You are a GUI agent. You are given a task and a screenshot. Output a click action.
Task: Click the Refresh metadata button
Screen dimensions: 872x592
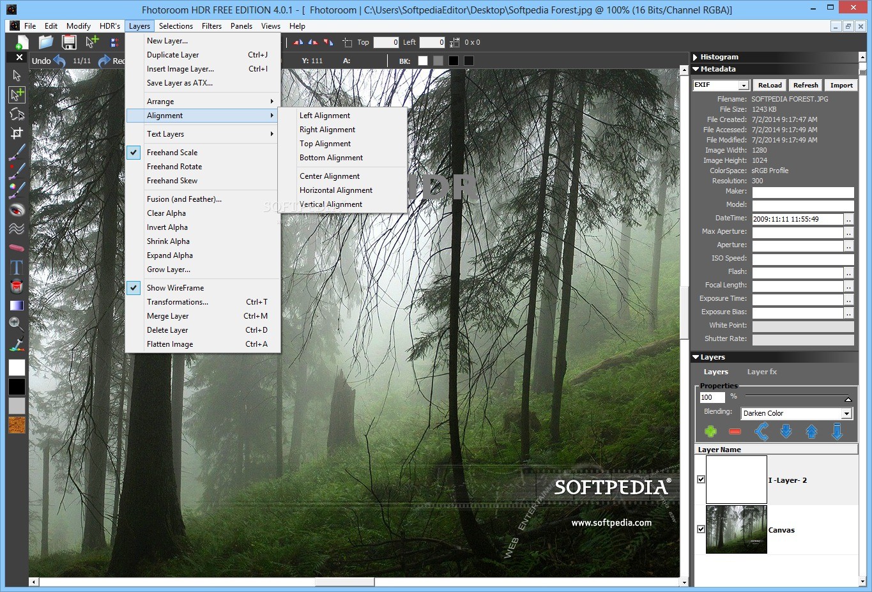(806, 86)
